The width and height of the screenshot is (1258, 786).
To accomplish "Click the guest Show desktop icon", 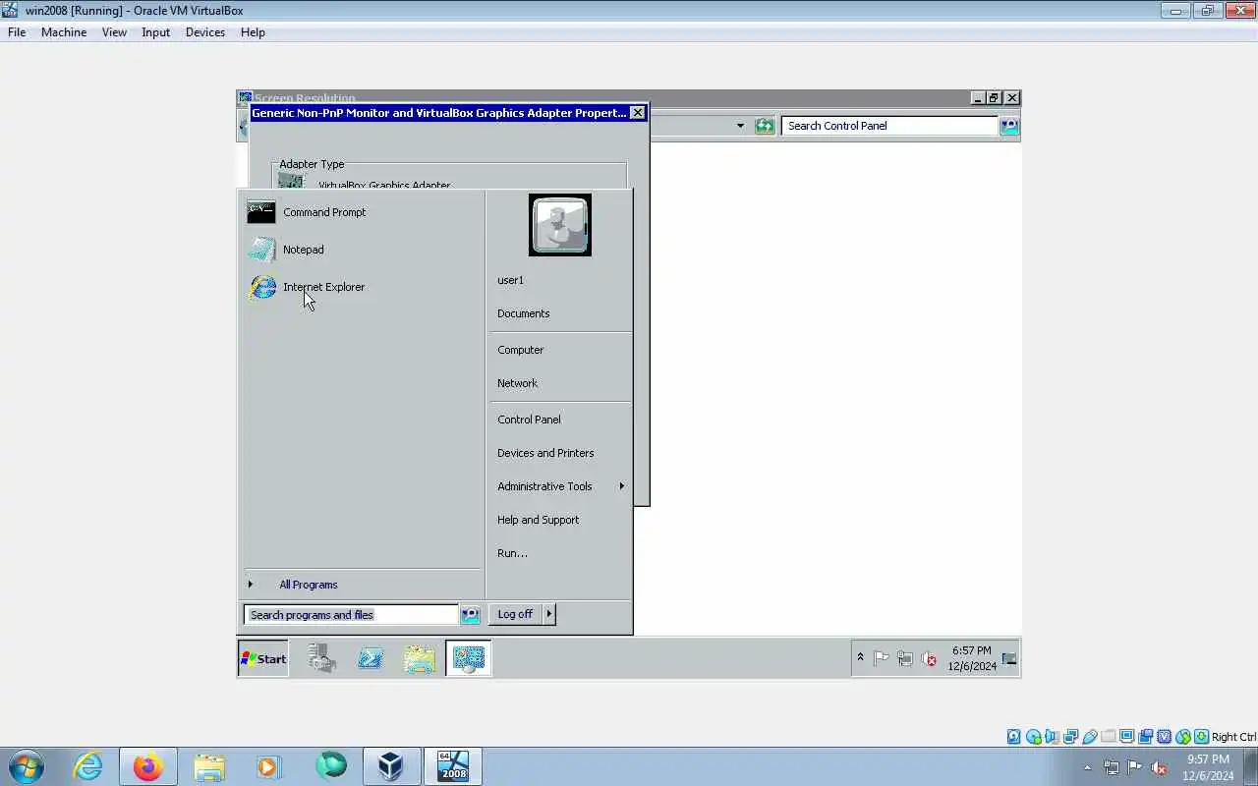I will coord(1009,658).
